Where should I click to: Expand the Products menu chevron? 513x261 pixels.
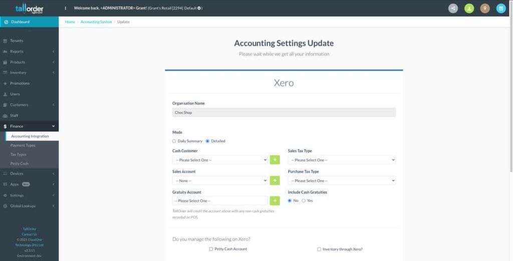click(x=53, y=62)
